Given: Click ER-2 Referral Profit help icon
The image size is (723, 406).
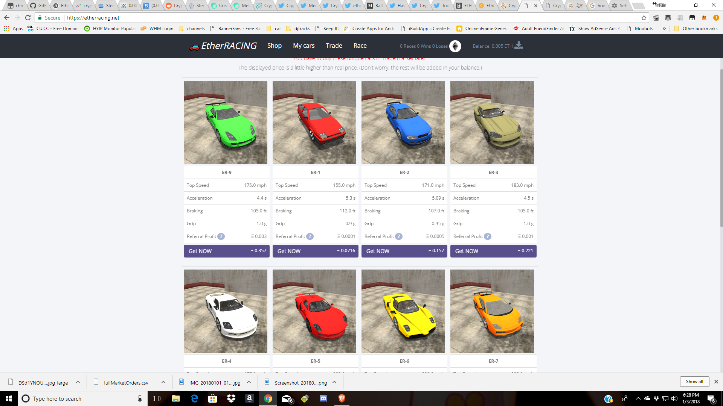Looking at the screenshot, I should [x=399, y=236].
